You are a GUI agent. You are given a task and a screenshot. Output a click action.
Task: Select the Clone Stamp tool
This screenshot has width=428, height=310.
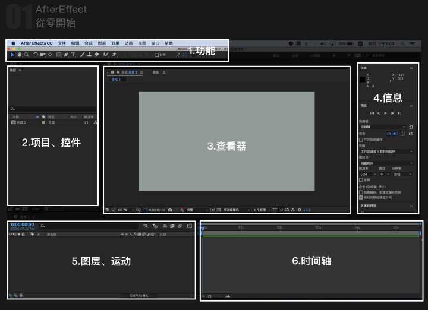click(x=89, y=55)
